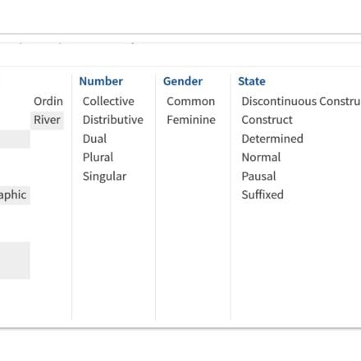Select the Ordin option above River
The width and height of the screenshot is (361, 361).
click(x=48, y=101)
